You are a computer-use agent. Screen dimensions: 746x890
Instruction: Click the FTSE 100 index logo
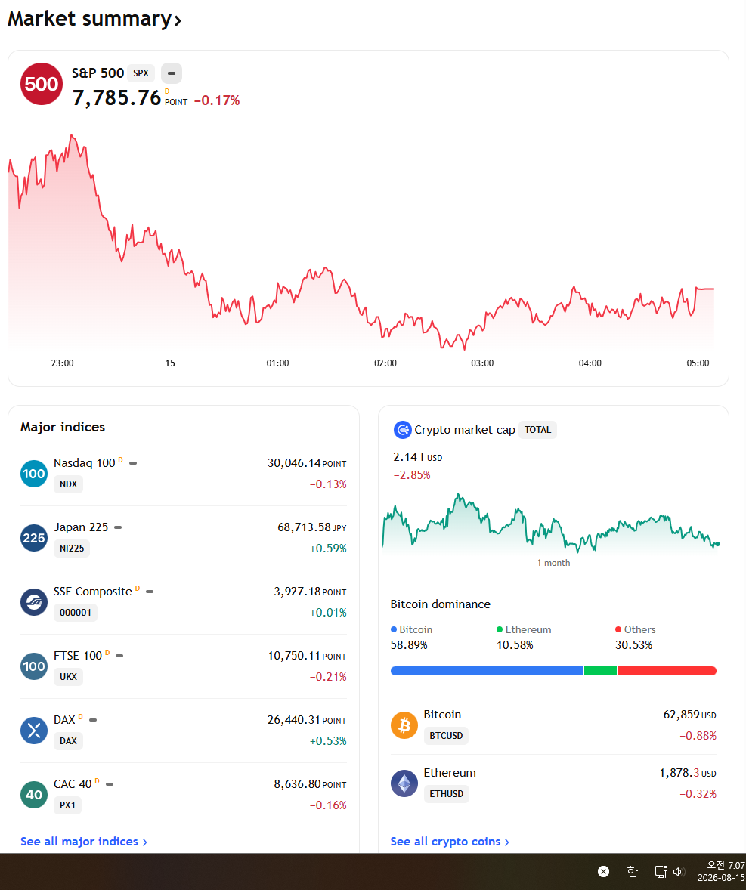[34, 666]
